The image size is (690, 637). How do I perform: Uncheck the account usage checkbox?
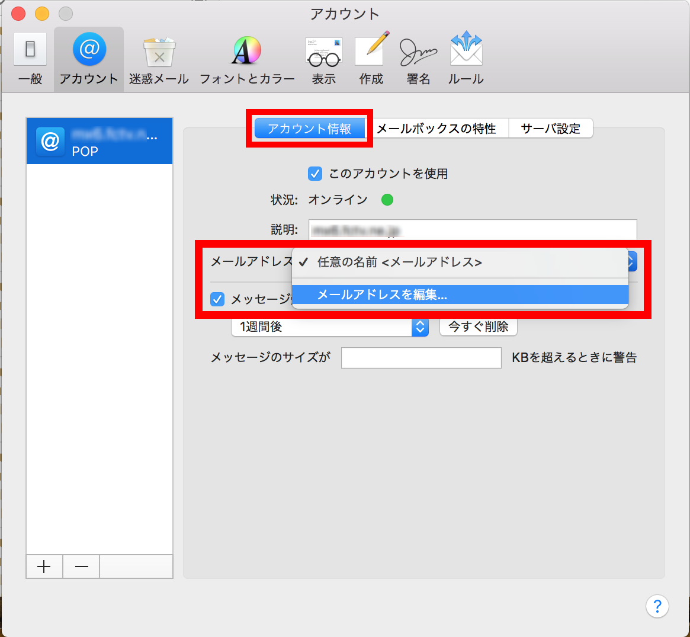pos(314,174)
